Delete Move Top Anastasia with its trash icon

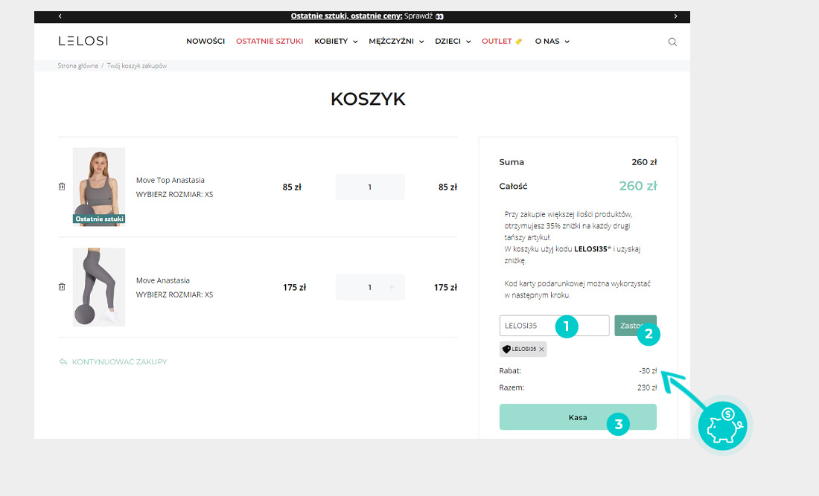pos(62,187)
